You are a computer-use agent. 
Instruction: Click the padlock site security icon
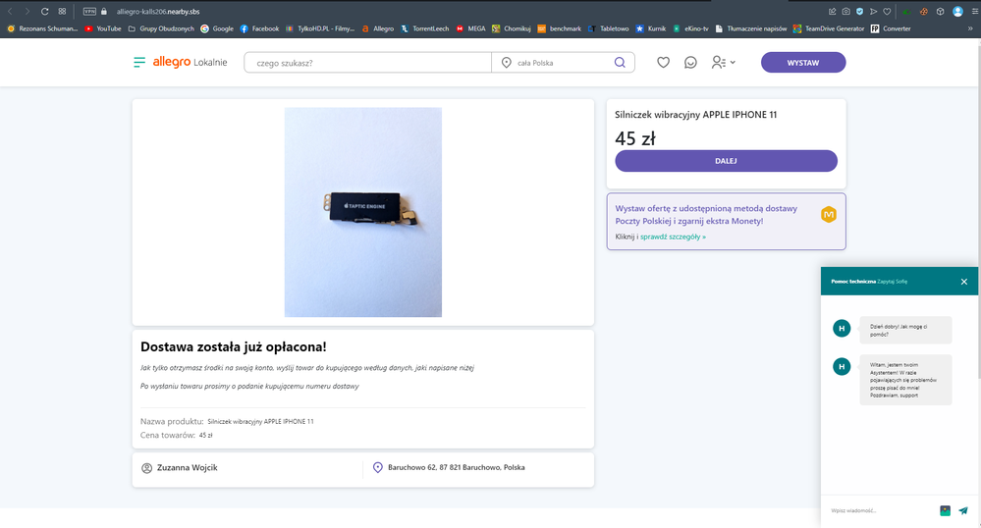(104, 11)
